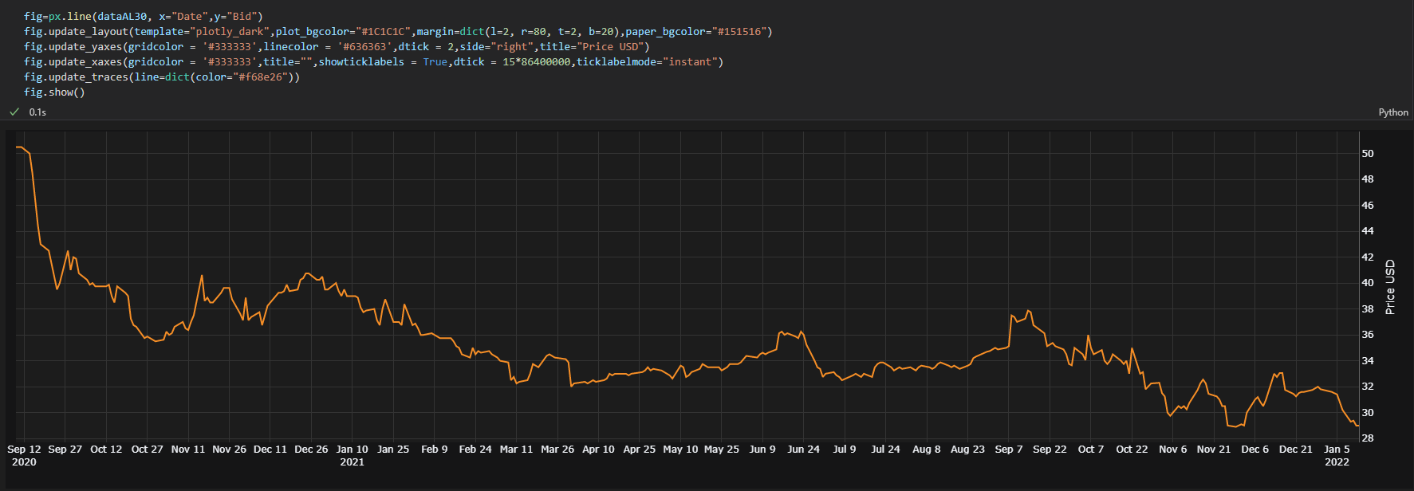Click the Jul 24 x-axis label
Image resolution: width=1414 pixels, height=491 pixels.
click(886, 450)
